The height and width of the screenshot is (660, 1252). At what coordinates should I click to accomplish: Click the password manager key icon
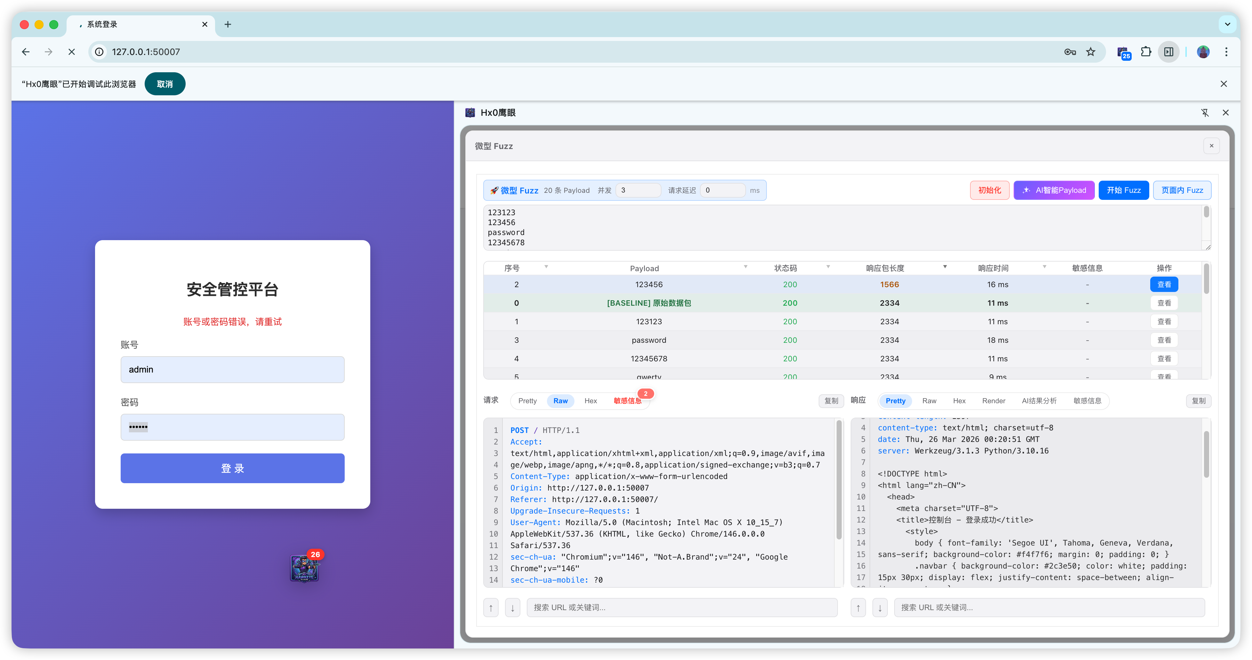point(1070,52)
